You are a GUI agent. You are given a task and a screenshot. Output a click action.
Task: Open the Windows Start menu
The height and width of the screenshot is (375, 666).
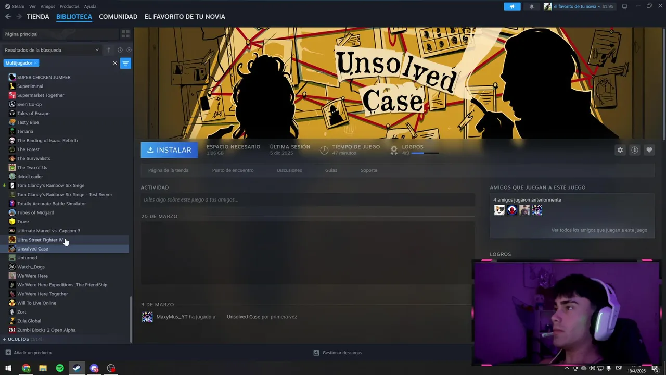pyautogui.click(x=8, y=368)
